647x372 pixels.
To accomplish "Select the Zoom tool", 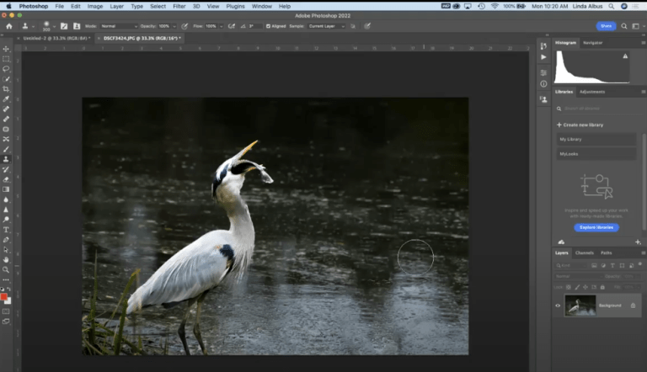I will tap(6, 269).
